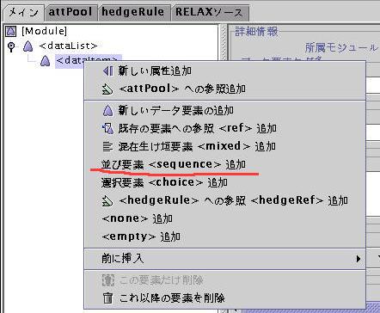Click the dataList element icon

pyautogui.click(x=28, y=46)
